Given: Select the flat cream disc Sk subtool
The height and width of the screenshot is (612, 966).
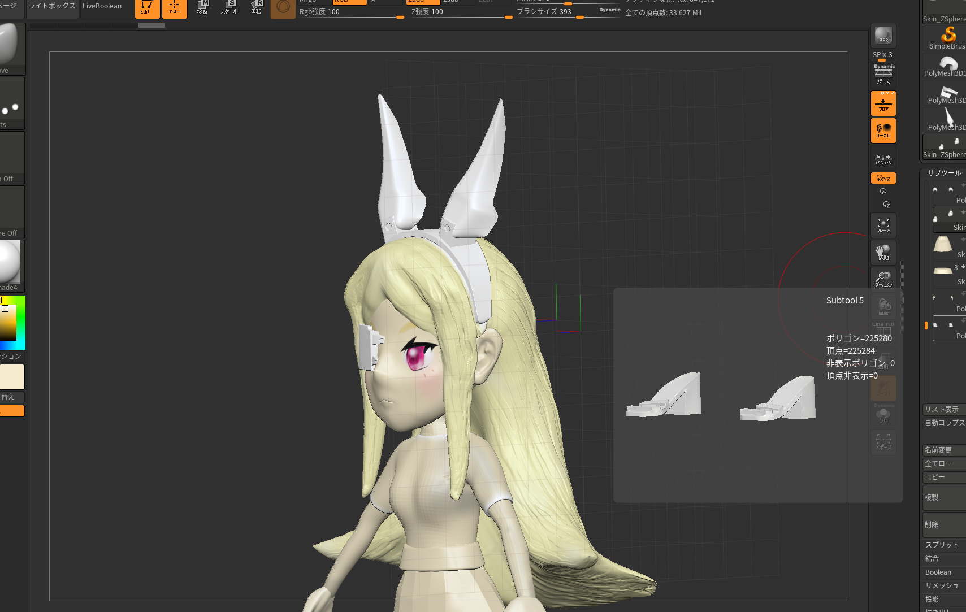Looking at the screenshot, I should [x=949, y=275].
